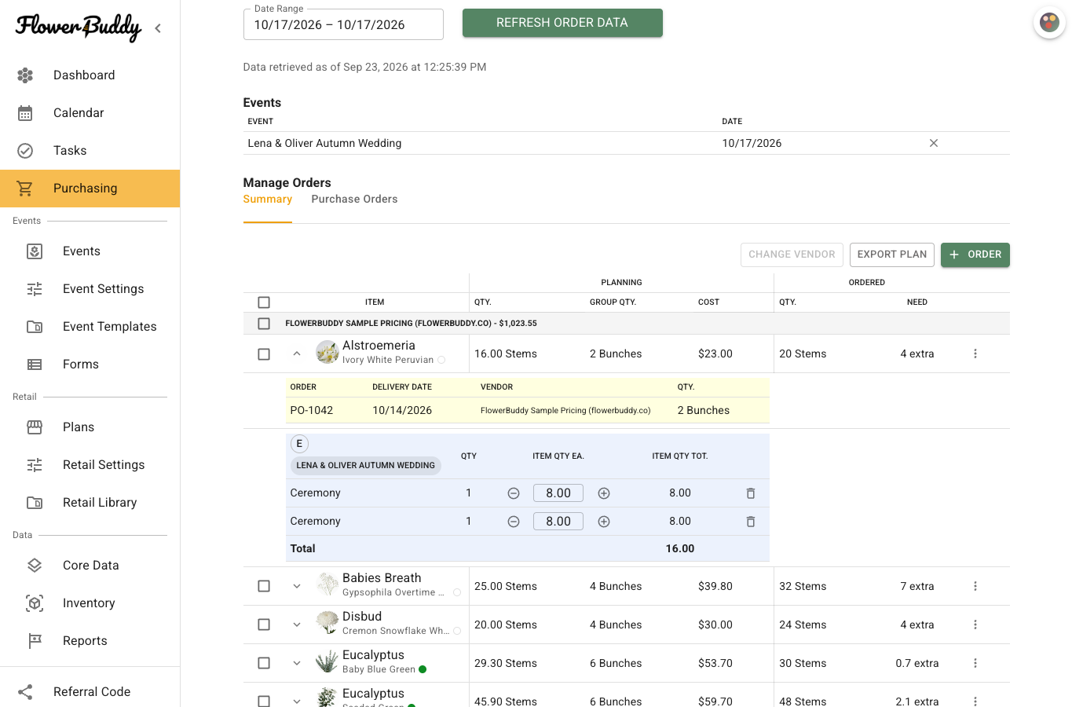Open Event Settings in the sidebar
Viewport: 1072px width, 707px height.
90,289
